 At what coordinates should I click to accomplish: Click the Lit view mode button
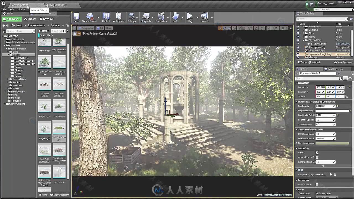coord(100,28)
